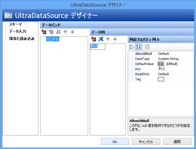This screenshot has width=196, height=149.
Task: Click the add band icon in data band toolbar
Action: (44, 32)
